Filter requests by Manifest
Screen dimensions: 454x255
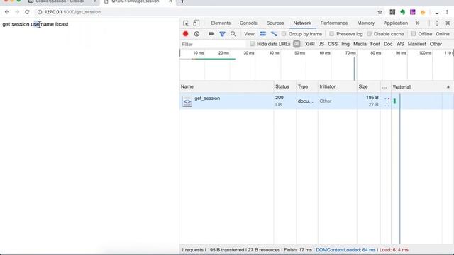[416, 44]
